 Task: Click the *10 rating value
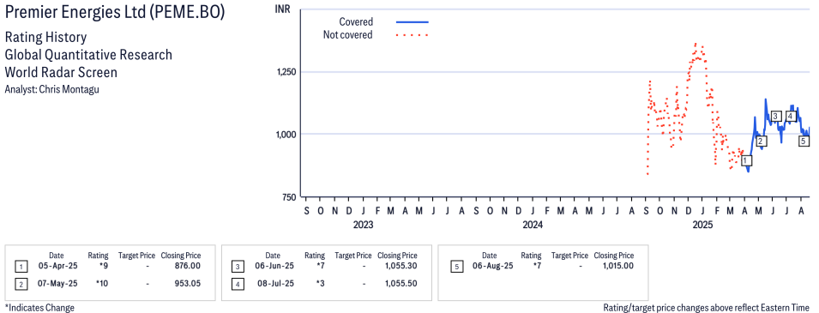point(102,283)
